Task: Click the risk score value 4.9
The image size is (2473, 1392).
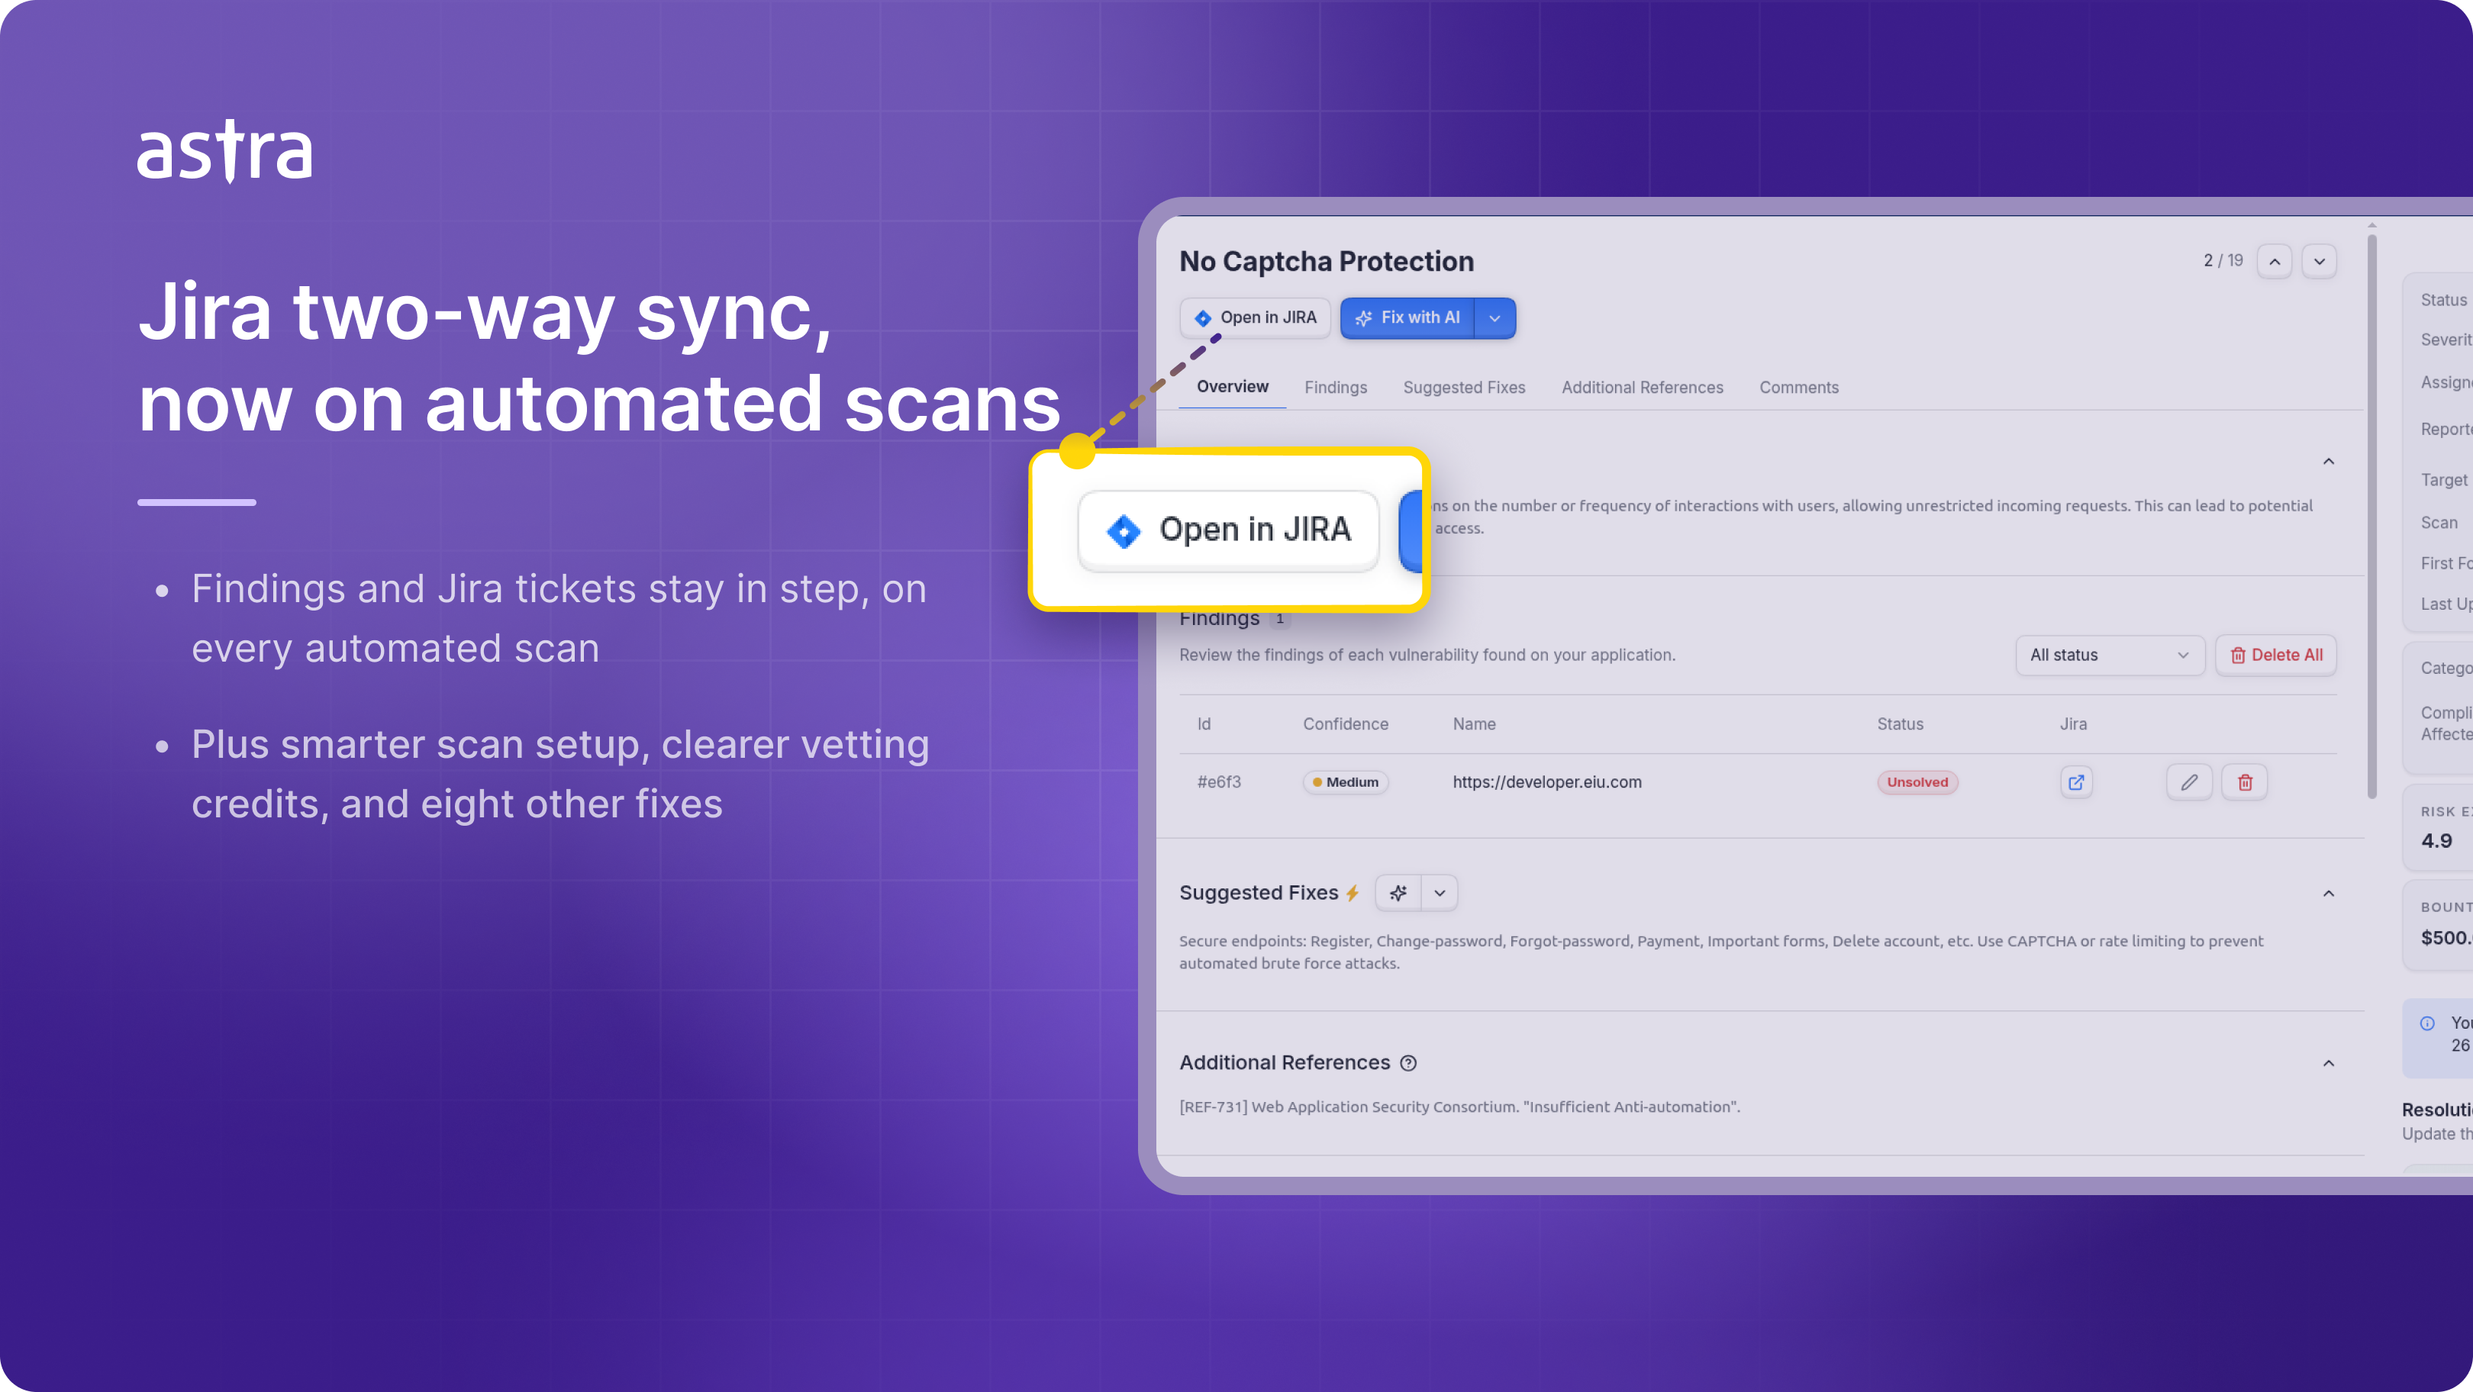Action: pyautogui.click(x=2436, y=841)
